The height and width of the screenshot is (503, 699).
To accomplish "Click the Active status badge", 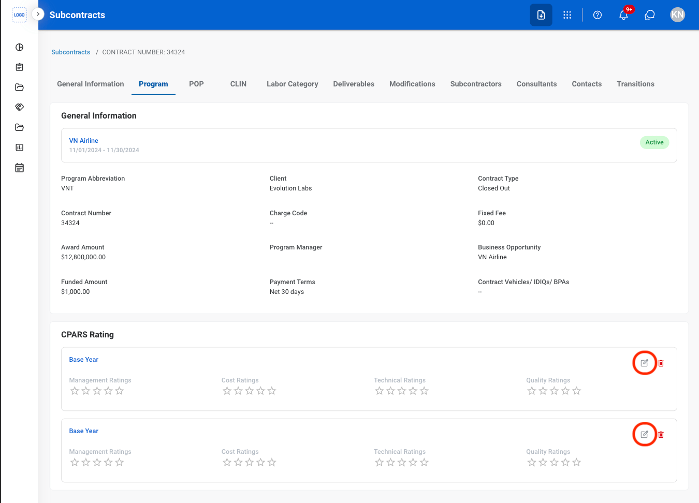I will pyautogui.click(x=654, y=142).
